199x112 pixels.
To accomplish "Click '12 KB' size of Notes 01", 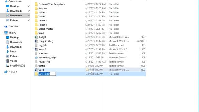I will (142, 49).
